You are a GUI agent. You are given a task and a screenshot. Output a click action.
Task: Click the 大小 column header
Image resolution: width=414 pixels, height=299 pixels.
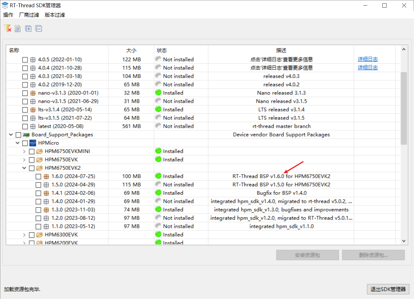(131, 50)
